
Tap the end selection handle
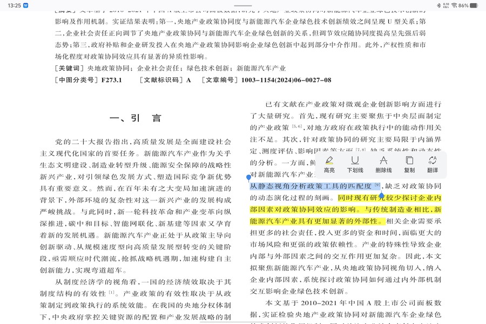[x=381, y=195]
